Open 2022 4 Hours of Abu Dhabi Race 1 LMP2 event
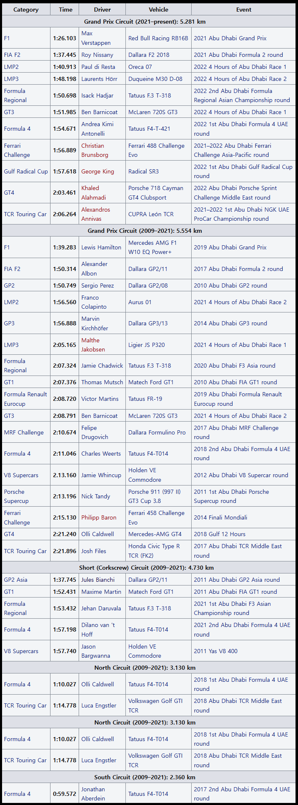This screenshot has height=805, width=298. coord(240,67)
